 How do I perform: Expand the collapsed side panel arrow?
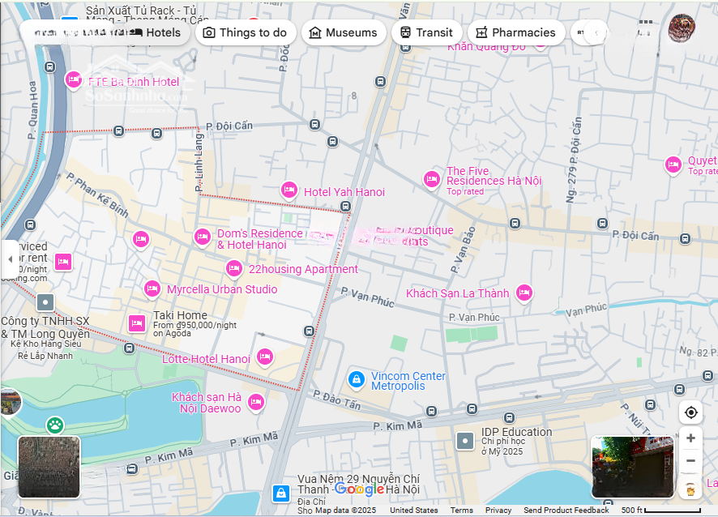click(10, 259)
